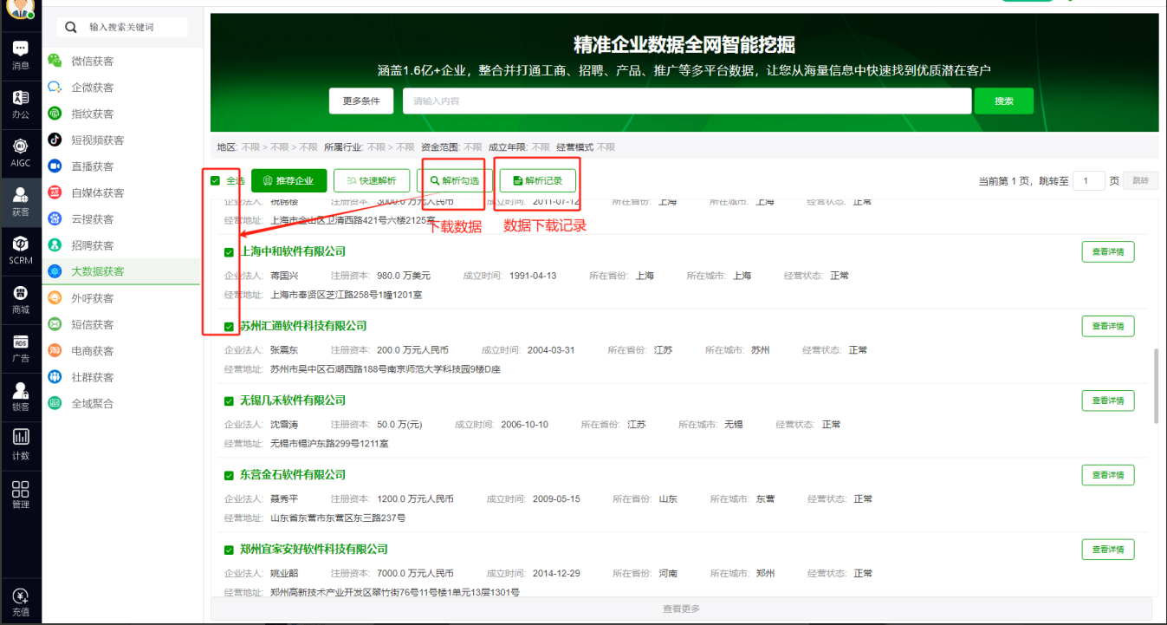This screenshot has width=1167, height=625.
Task: Click the magnifier icon in sidebar search
Action: tap(71, 28)
